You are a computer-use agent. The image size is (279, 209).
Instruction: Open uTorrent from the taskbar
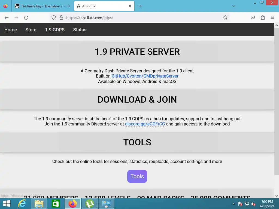(90, 204)
